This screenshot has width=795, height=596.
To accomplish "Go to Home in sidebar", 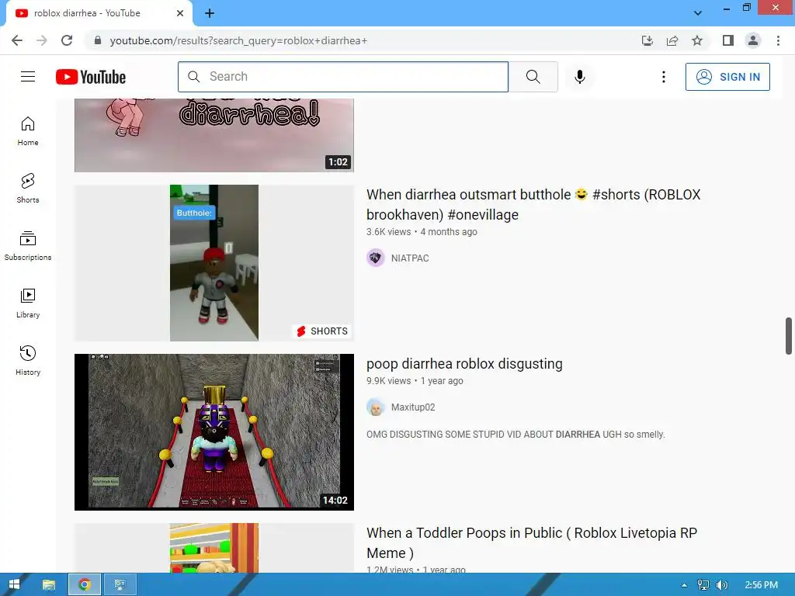I will [x=28, y=130].
